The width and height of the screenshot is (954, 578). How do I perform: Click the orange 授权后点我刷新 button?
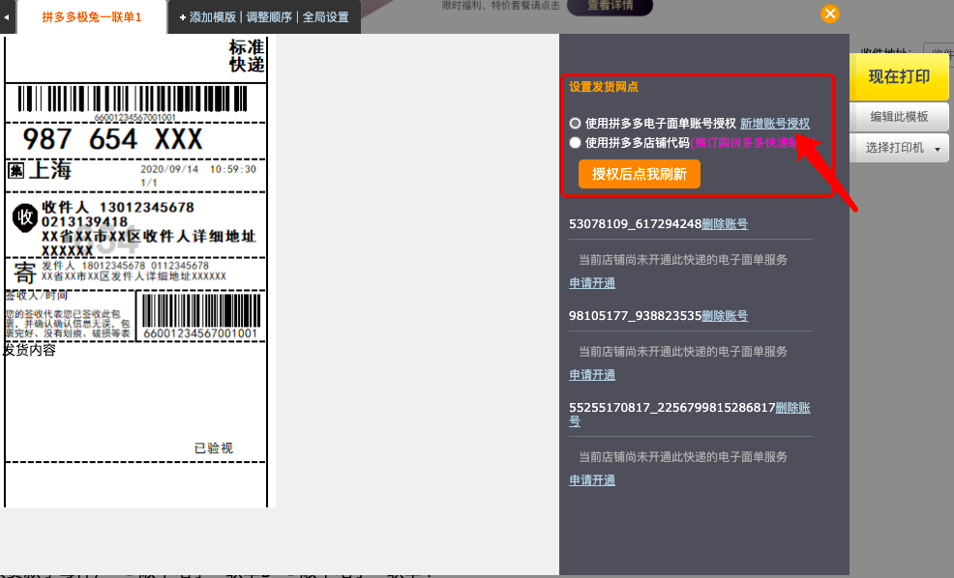click(x=640, y=174)
